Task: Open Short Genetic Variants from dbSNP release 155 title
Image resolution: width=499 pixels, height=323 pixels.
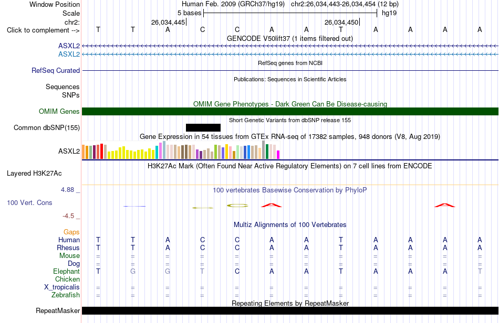Action: pos(290,120)
